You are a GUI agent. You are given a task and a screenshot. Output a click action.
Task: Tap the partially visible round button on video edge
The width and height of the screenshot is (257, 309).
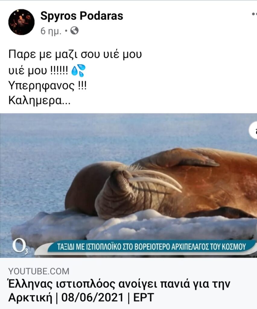coord(253,130)
